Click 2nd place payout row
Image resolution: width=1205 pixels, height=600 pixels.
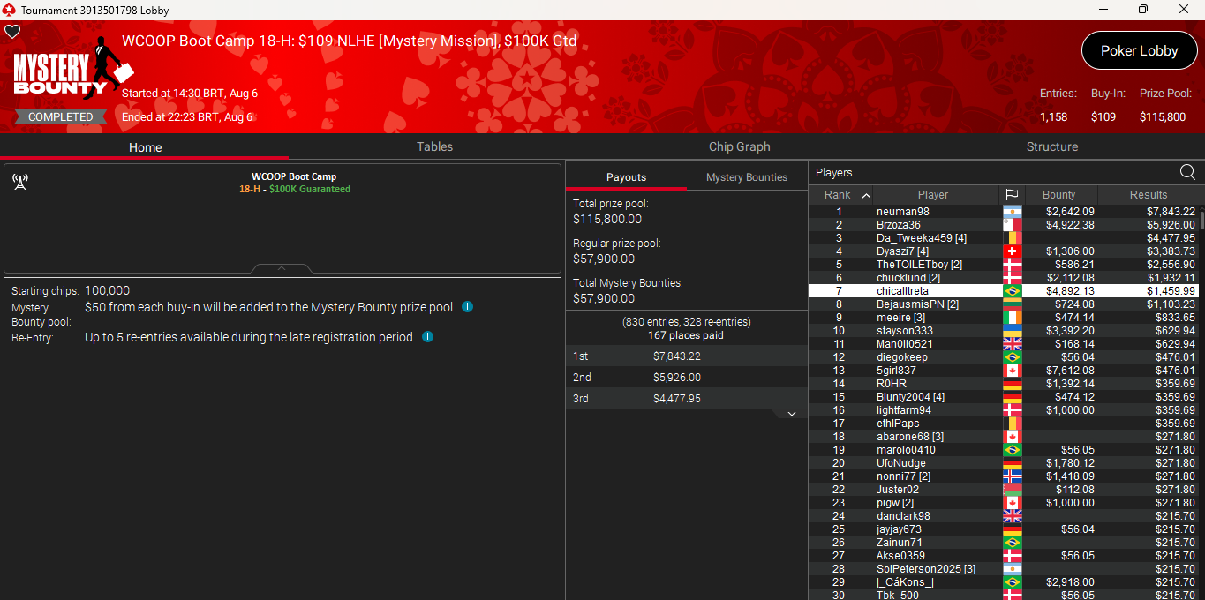click(x=687, y=377)
